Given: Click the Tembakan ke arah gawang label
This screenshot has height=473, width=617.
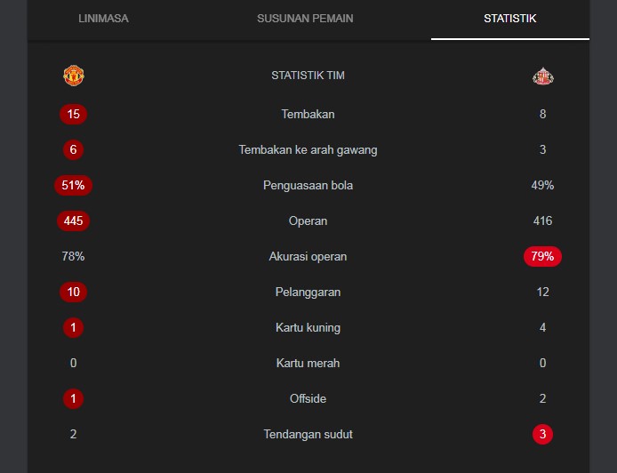Looking at the screenshot, I should [x=308, y=149].
